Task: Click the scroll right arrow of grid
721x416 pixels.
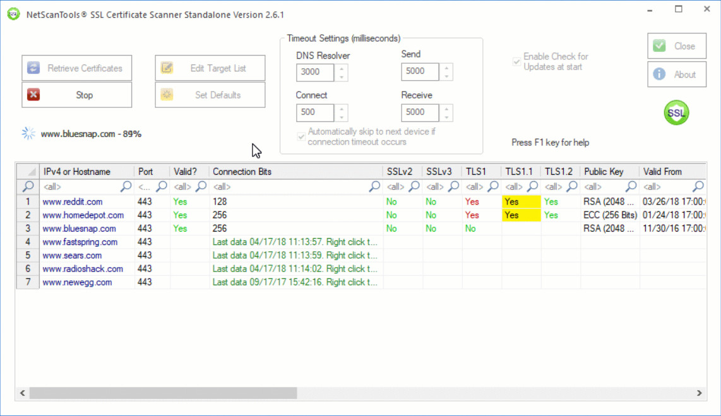Action: pyautogui.click(x=699, y=393)
